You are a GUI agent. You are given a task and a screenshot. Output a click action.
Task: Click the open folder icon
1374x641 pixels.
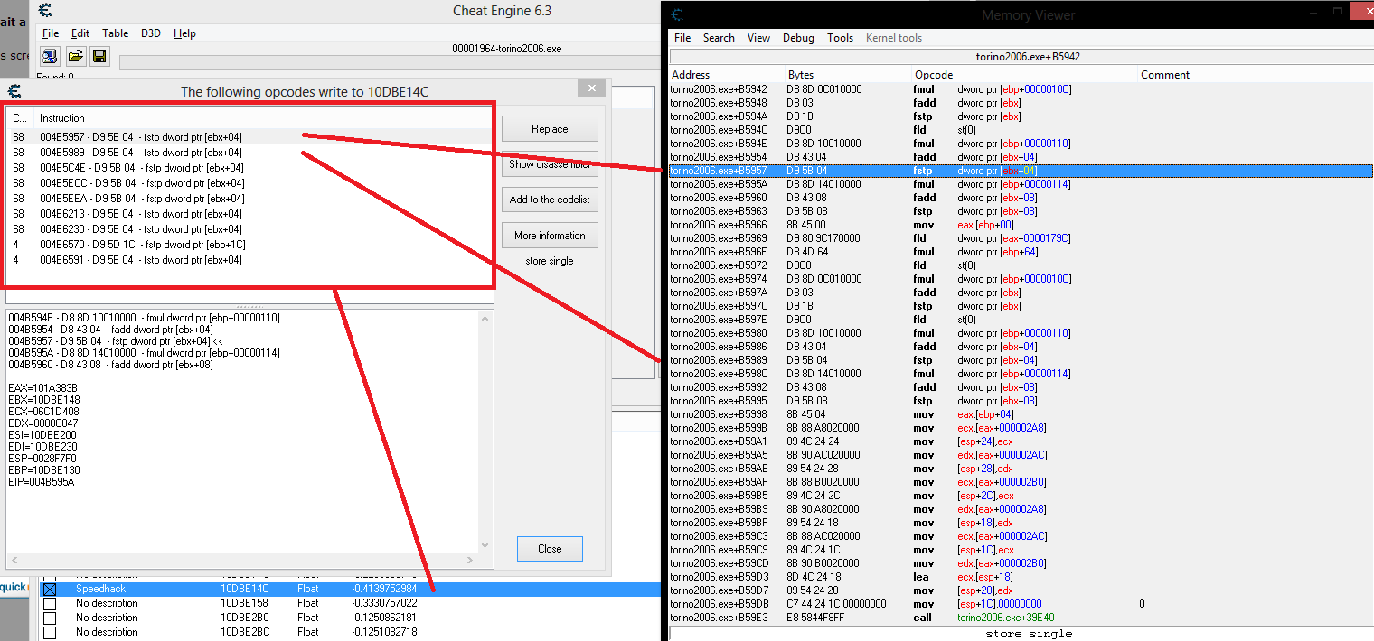75,57
